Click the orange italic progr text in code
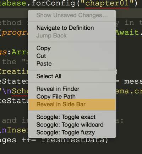Image resolution: width=142 pixels, height=154 pixels. point(15,33)
